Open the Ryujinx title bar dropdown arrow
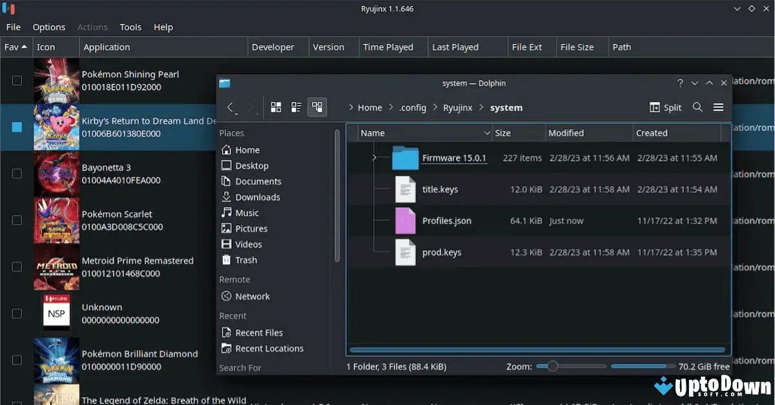Screen dimensions: 775x405 tap(737, 8)
